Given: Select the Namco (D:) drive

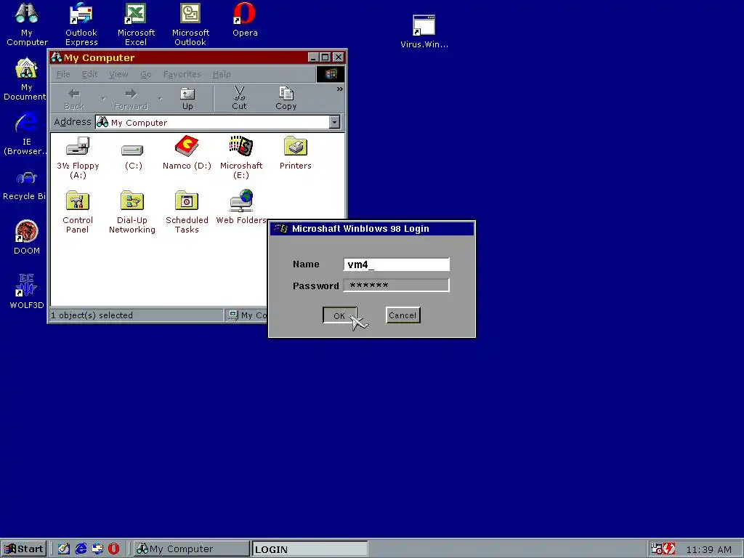Looking at the screenshot, I should click(187, 153).
